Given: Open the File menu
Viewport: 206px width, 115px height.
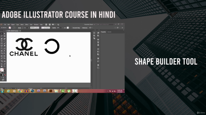Looking at the screenshot, I should (x=5, y=25).
